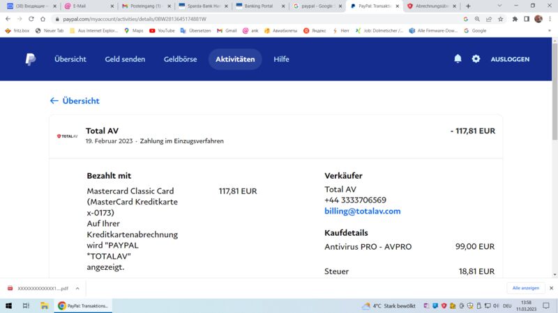Open the Übersicht navigation item

pos(70,59)
